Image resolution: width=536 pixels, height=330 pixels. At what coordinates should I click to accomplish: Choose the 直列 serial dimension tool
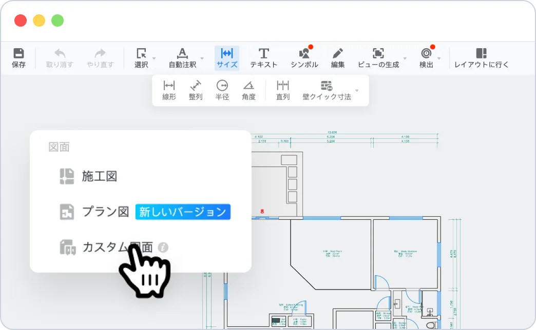(283, 90)
